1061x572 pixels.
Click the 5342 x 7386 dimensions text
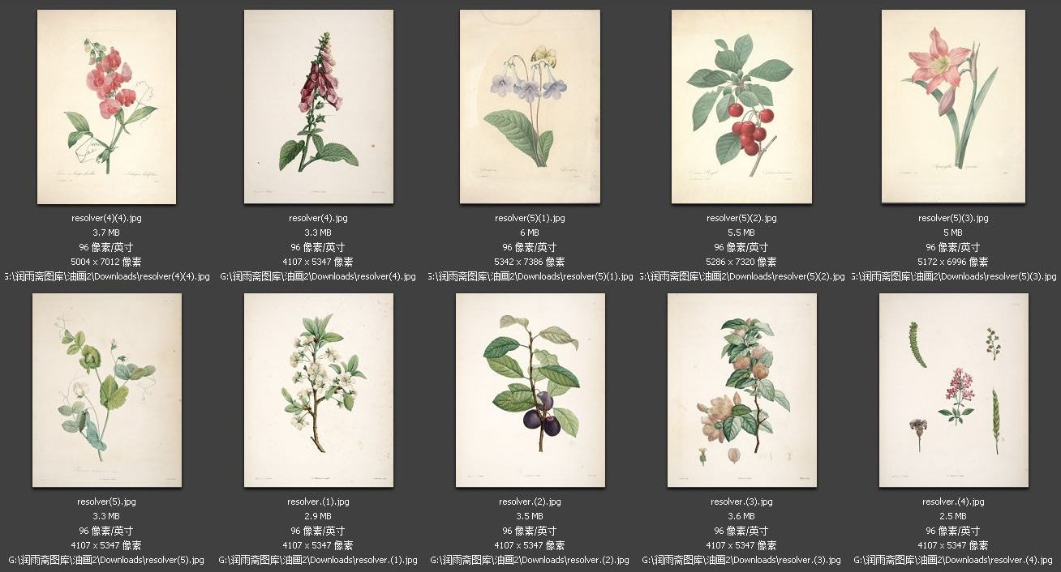[530, 262]
